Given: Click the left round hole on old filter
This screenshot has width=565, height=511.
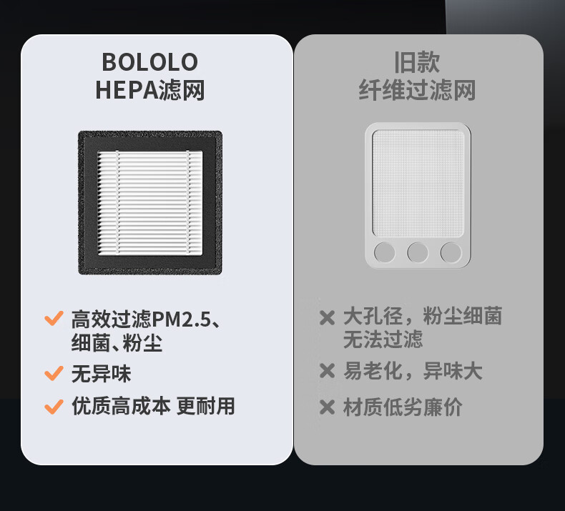Looking at the screenshot, I should (x=385, y=252).
